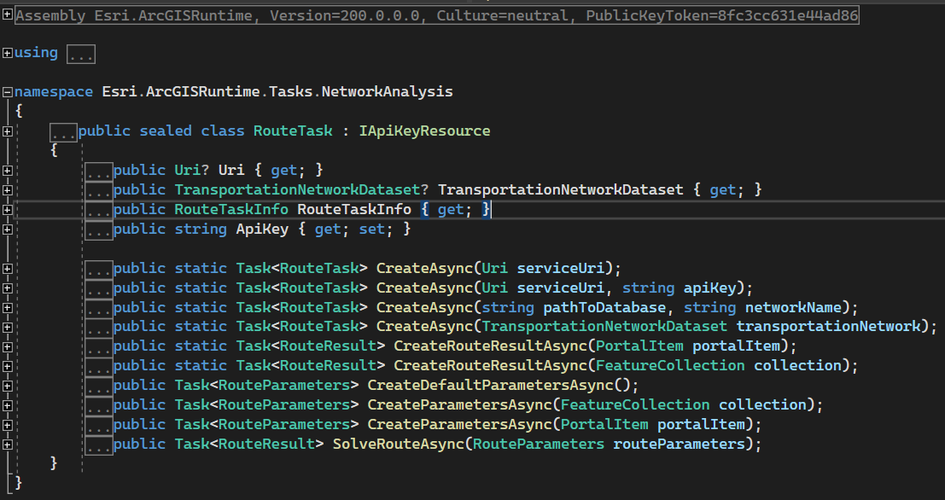Expand the outline beside the RouteTaskInfo property

7,210
